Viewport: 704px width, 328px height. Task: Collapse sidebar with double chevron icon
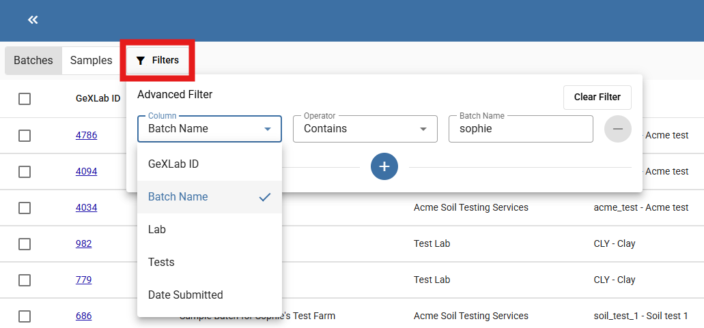click(33, 20)
